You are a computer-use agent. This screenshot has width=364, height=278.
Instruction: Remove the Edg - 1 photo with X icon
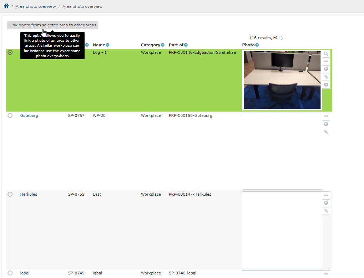point(326,84)
